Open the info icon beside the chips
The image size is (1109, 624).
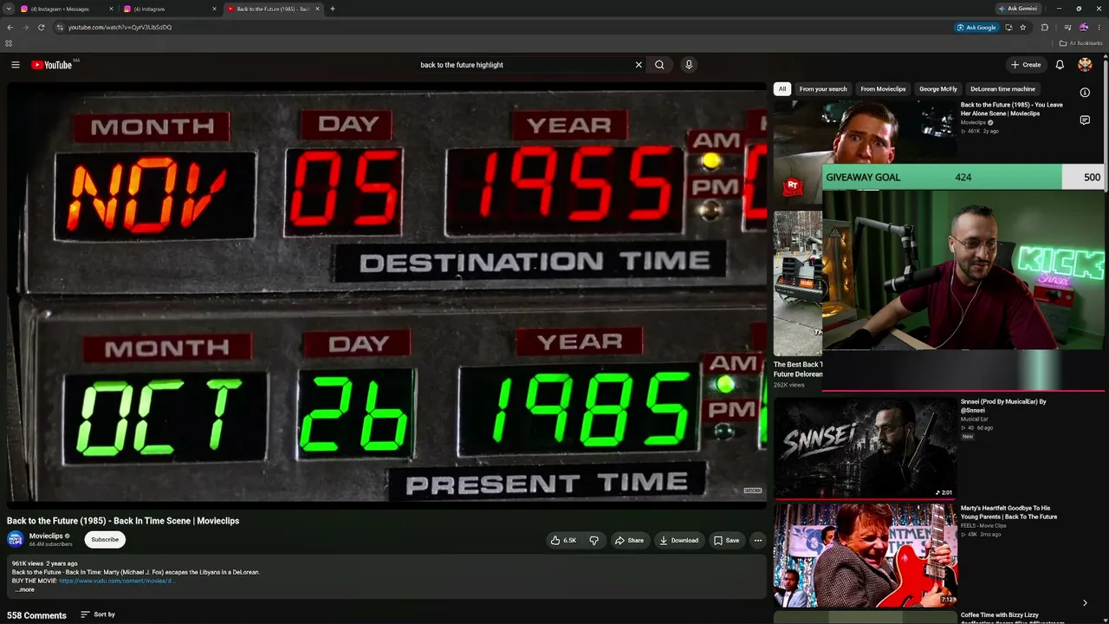coord(1085,93)
